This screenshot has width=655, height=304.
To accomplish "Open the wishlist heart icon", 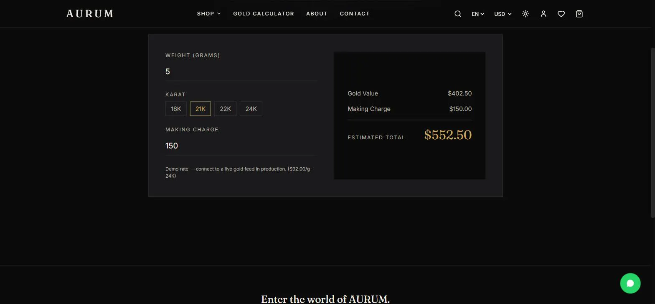I will click(x=561, y=14).
